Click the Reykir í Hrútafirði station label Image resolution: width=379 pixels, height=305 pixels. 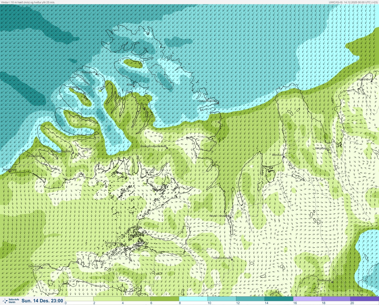coord(219,216)
